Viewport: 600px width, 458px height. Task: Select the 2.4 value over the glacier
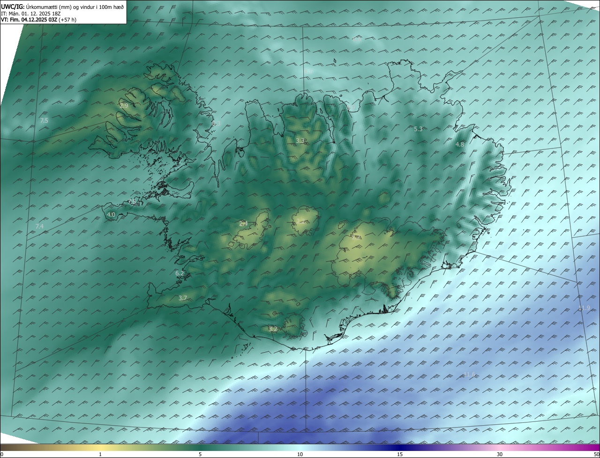click(x=243, y=224)
